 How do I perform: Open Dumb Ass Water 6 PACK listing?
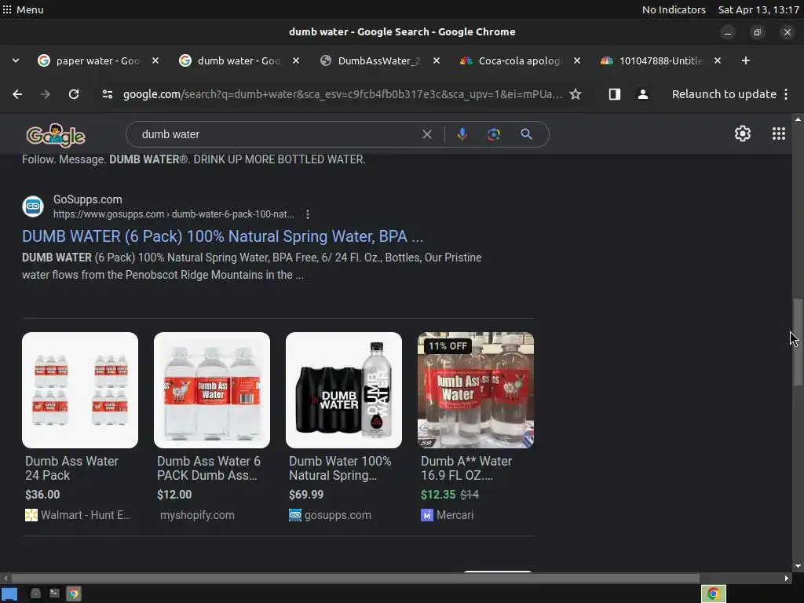click(x=209, y=468)
